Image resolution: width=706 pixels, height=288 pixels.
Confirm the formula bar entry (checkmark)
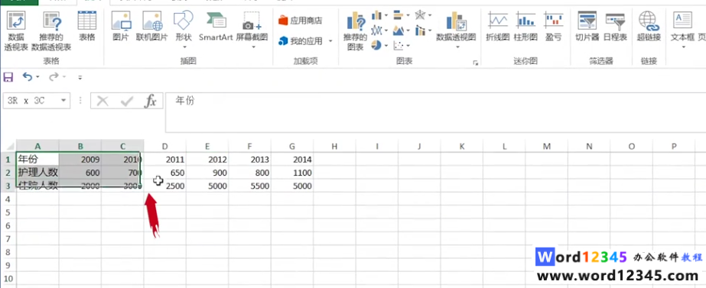pyautogui.click(x=126, y=102)
